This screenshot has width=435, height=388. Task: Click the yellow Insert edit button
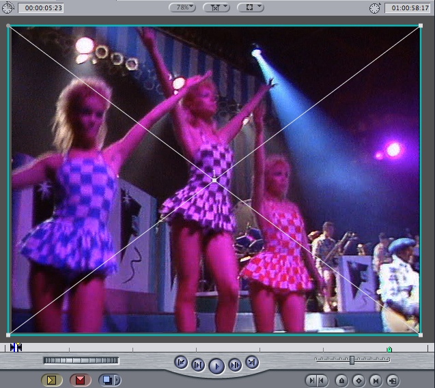(x=52, y=380)
